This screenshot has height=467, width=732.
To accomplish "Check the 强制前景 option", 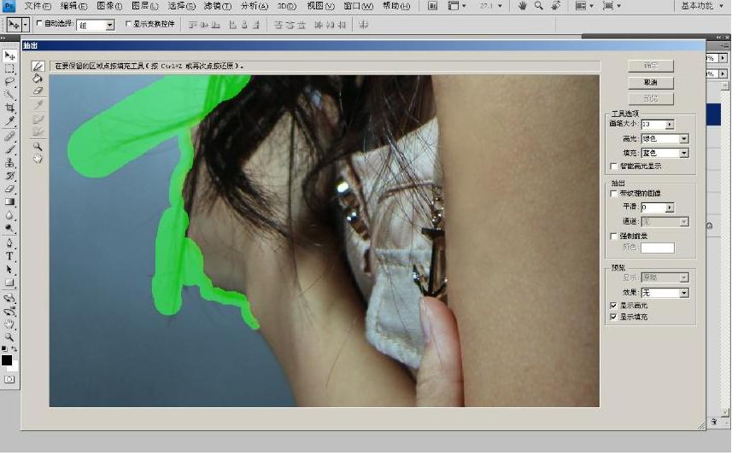I will click(614, 236).
